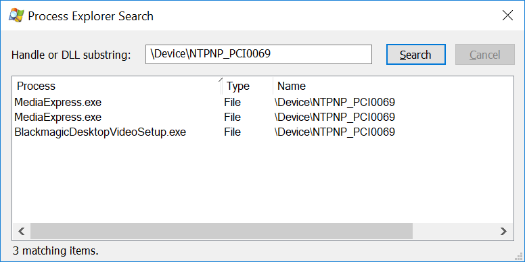Sort results by Process column header
This screenshot has width=525, height=262.
point(117,86)
